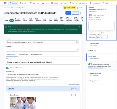The image size is (117, 109).
Task: Toggle Create new revision switch
Action: pos(90,15)
